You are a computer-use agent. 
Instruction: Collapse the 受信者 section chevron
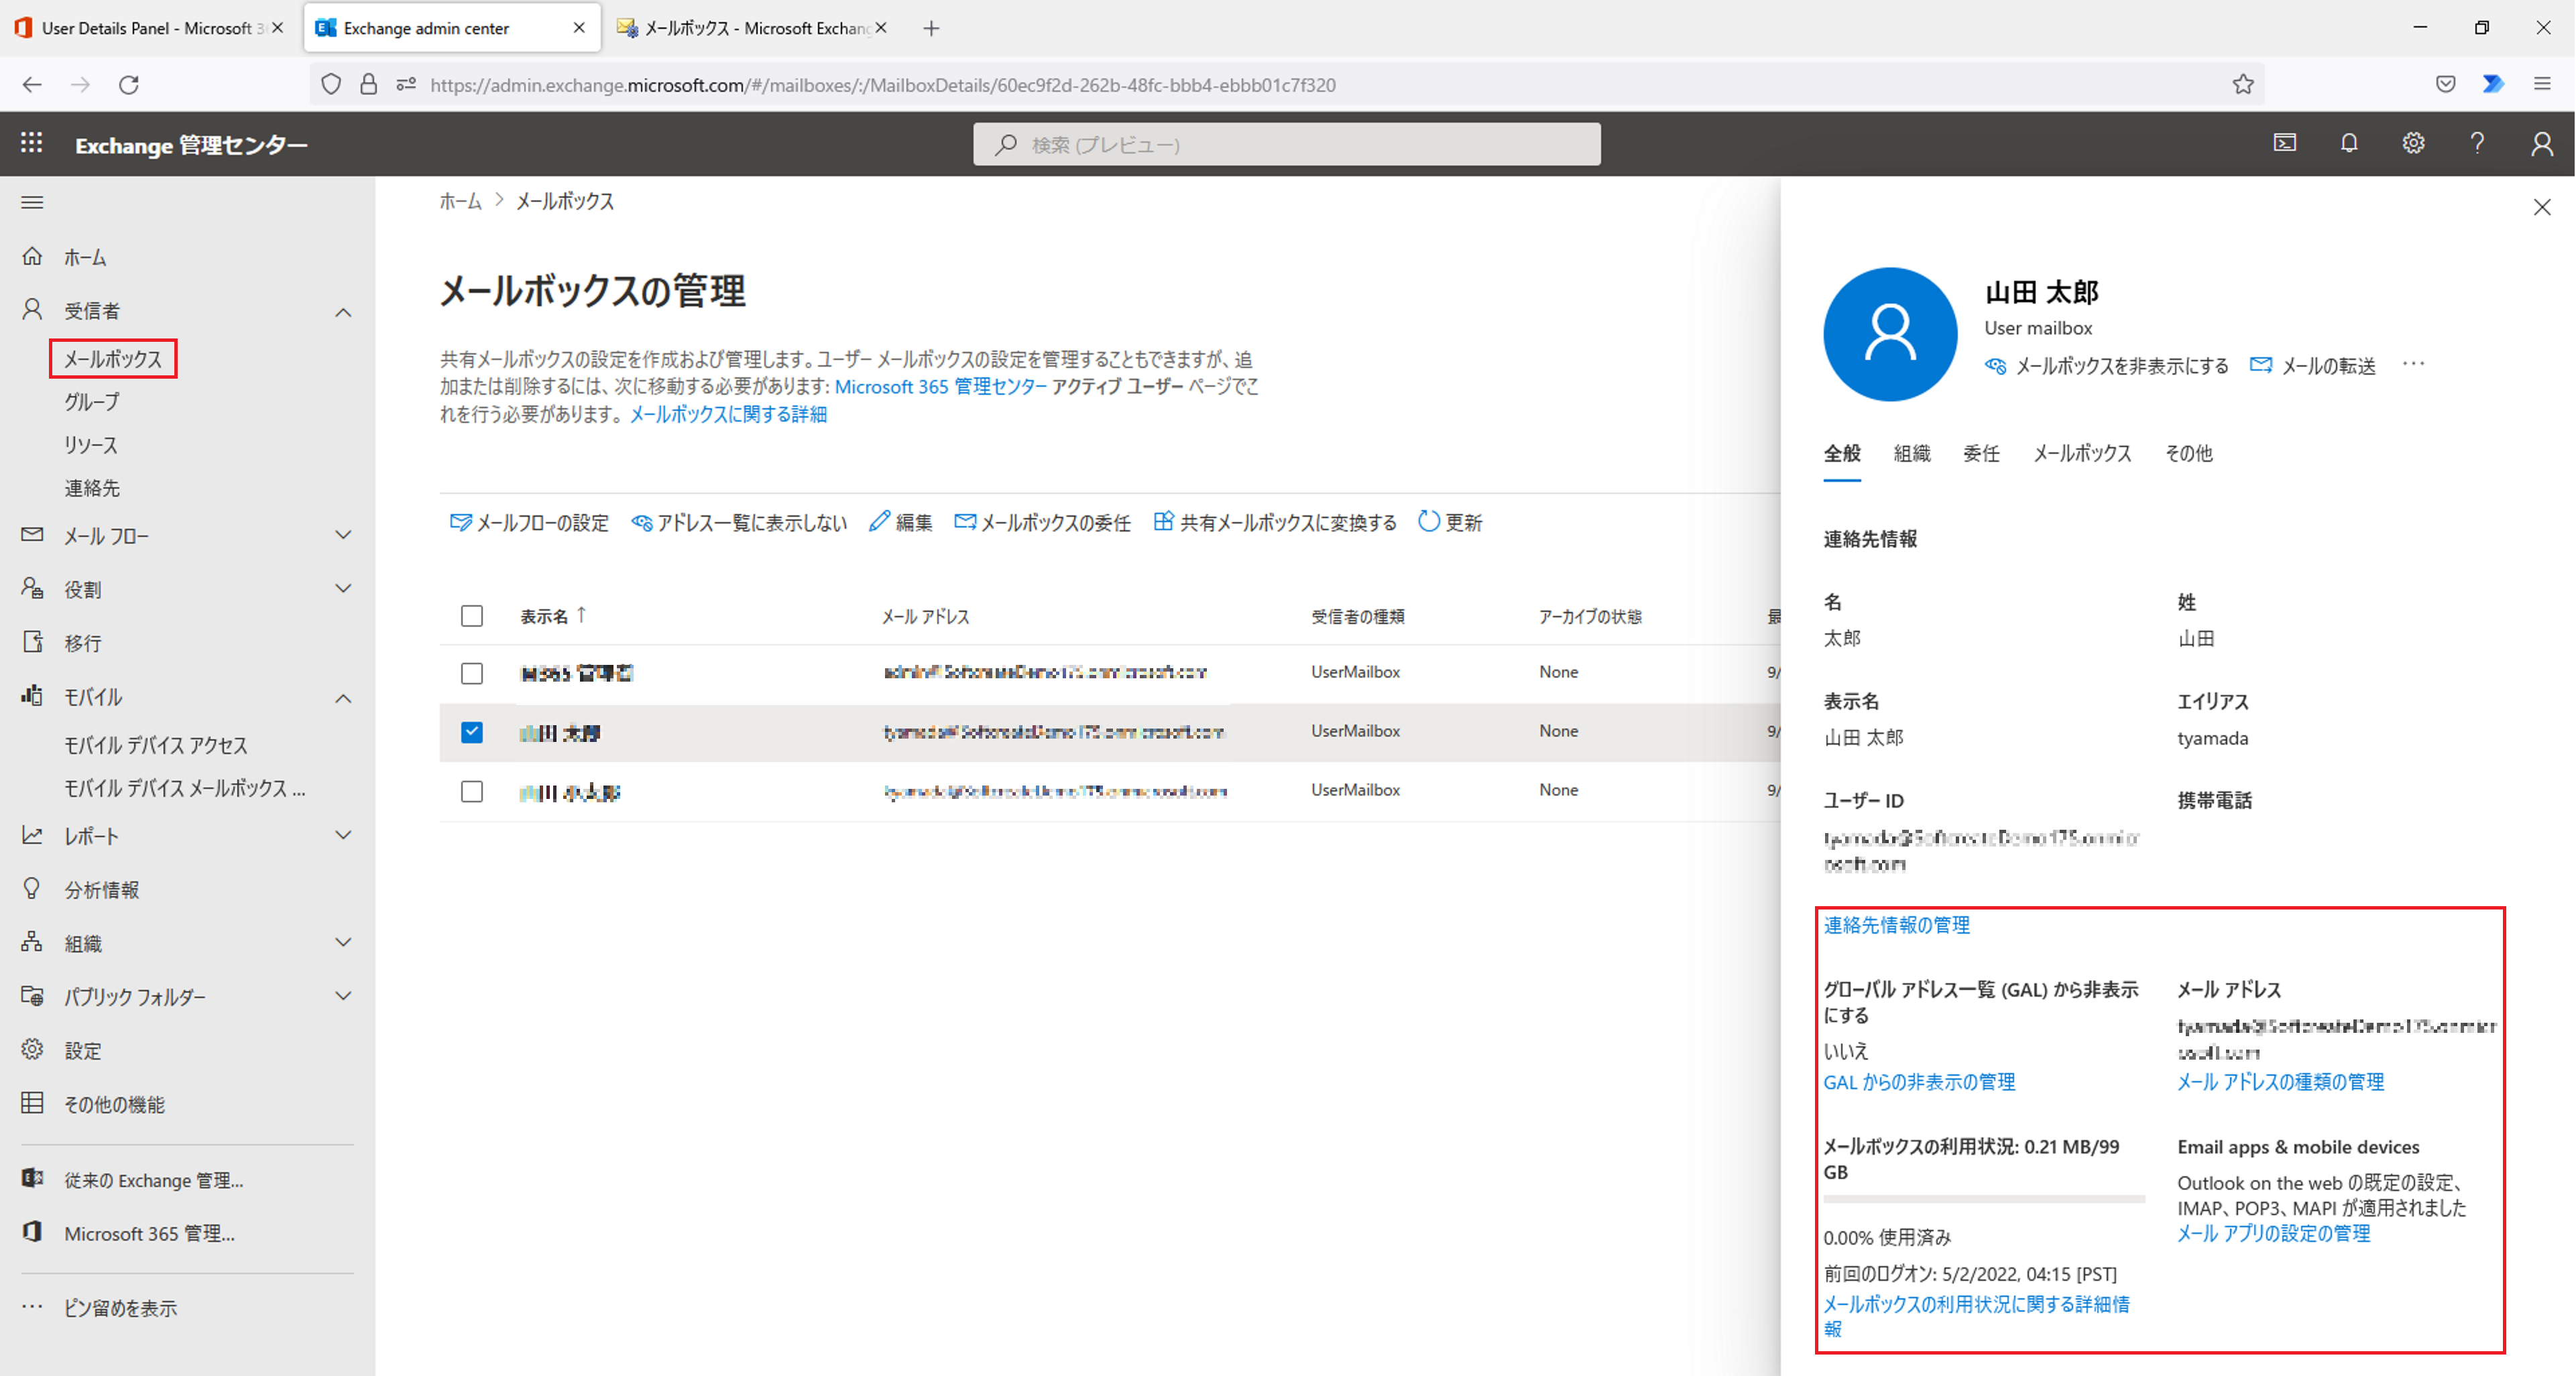tap(343, 312)
